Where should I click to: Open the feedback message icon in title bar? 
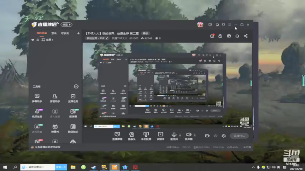210,25
